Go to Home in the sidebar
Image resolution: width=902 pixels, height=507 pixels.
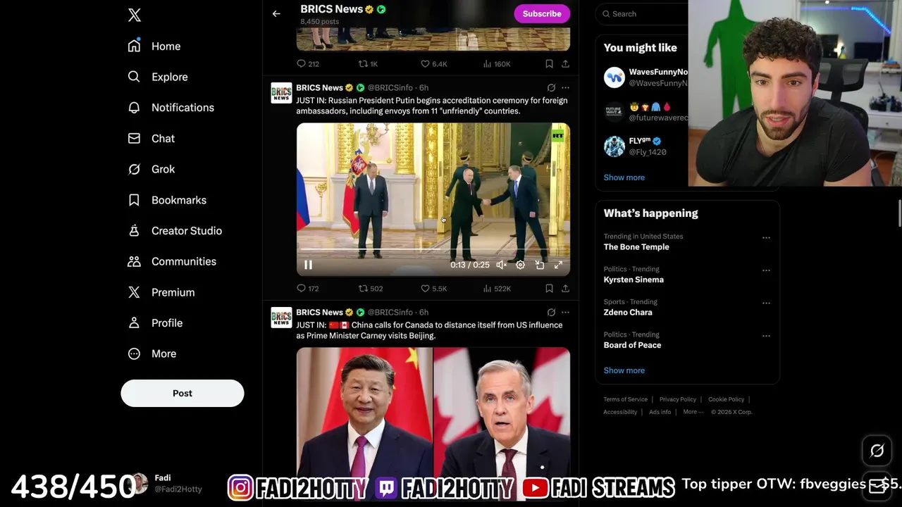click(x=155, y=46)
